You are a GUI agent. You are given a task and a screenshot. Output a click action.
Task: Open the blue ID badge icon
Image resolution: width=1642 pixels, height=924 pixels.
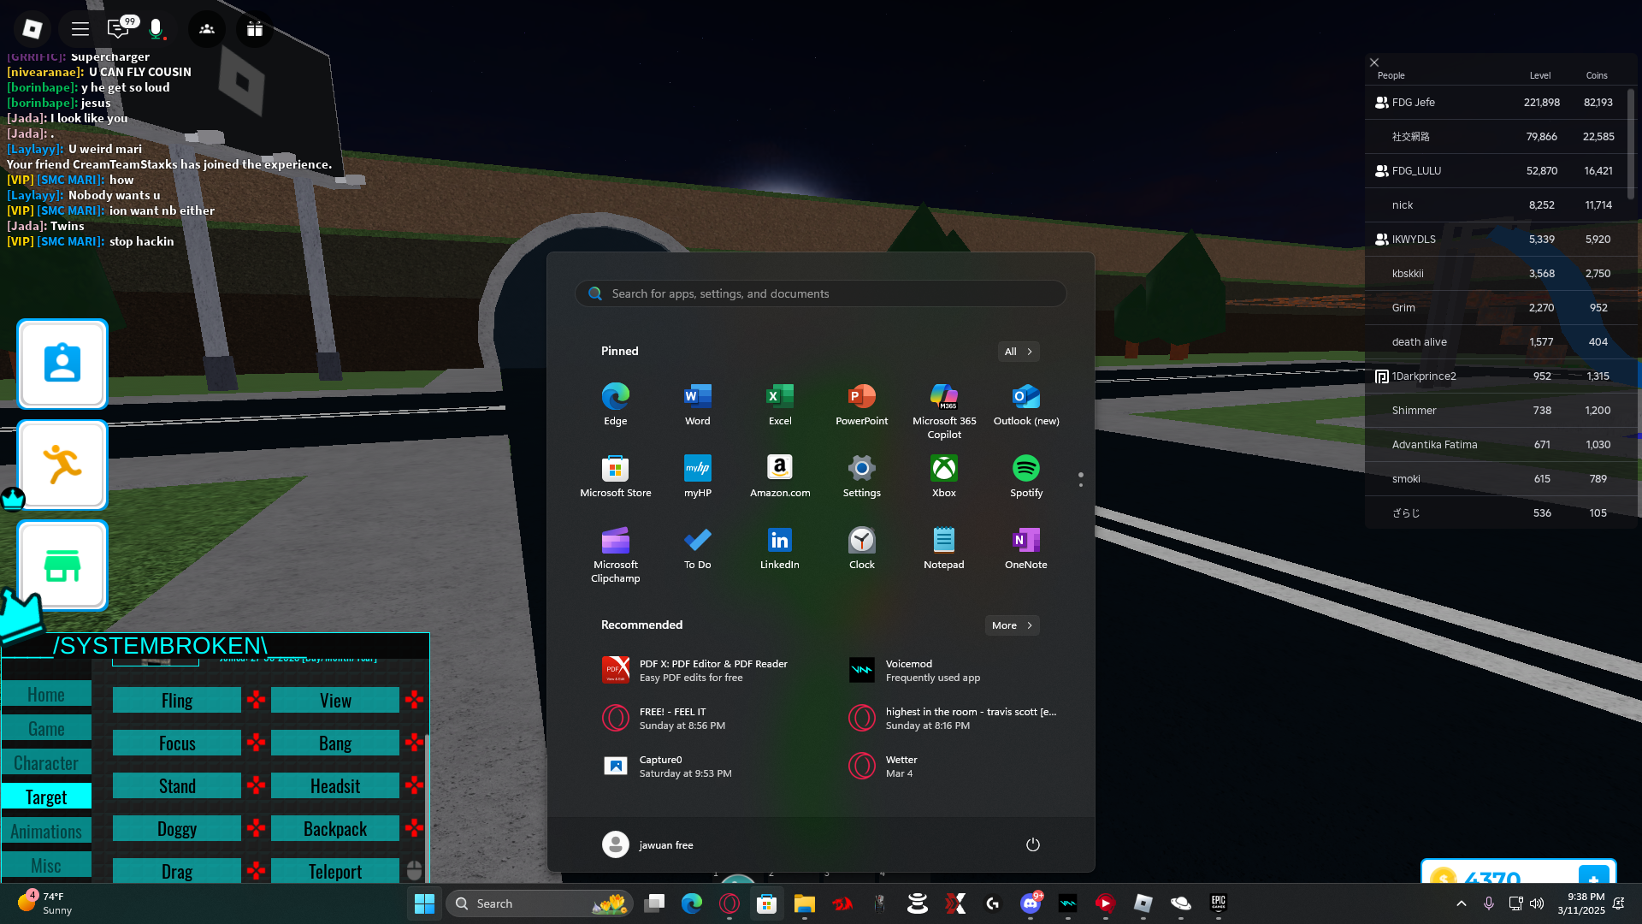[62, 364]
